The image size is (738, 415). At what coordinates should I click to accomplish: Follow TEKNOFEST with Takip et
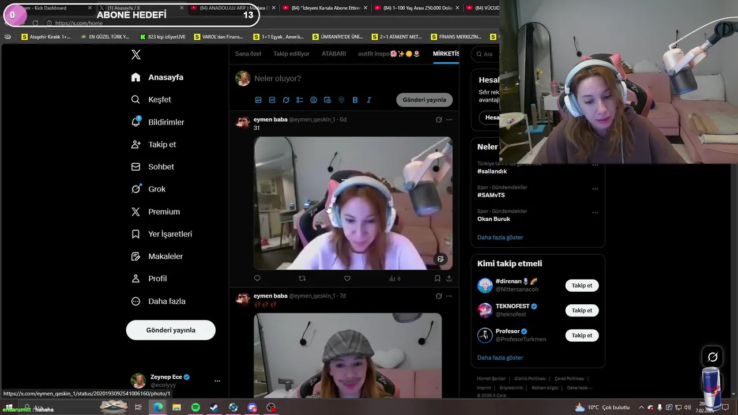click(582, 310)
